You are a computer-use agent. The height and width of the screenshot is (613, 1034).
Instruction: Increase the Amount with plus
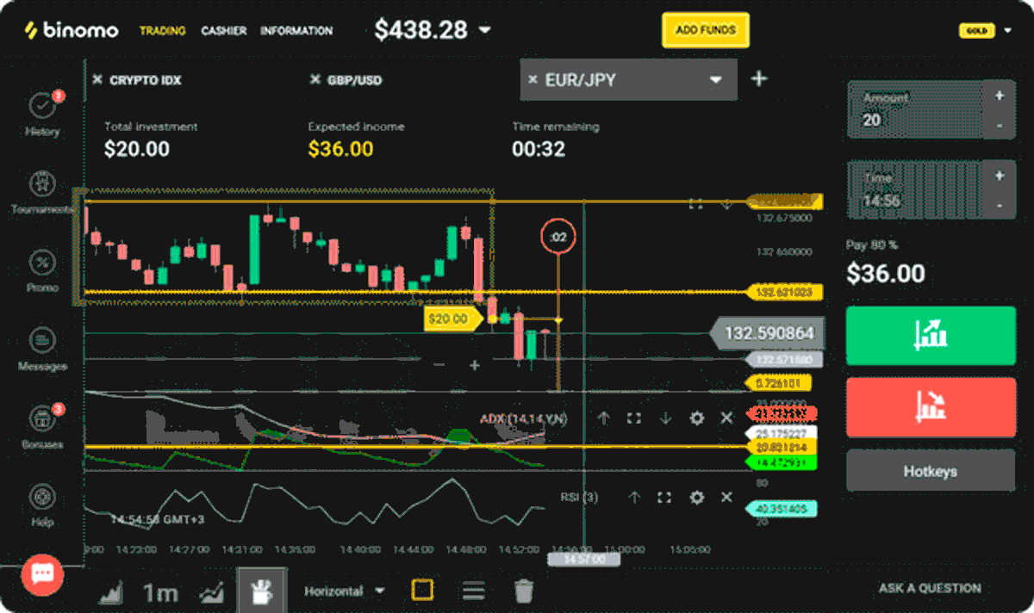click(999, 96)
